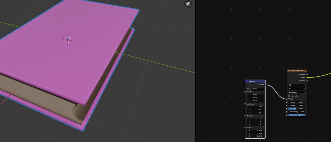Select the Mapping node header
Viewport: 331px width, 142px height.
pos(256,81)
